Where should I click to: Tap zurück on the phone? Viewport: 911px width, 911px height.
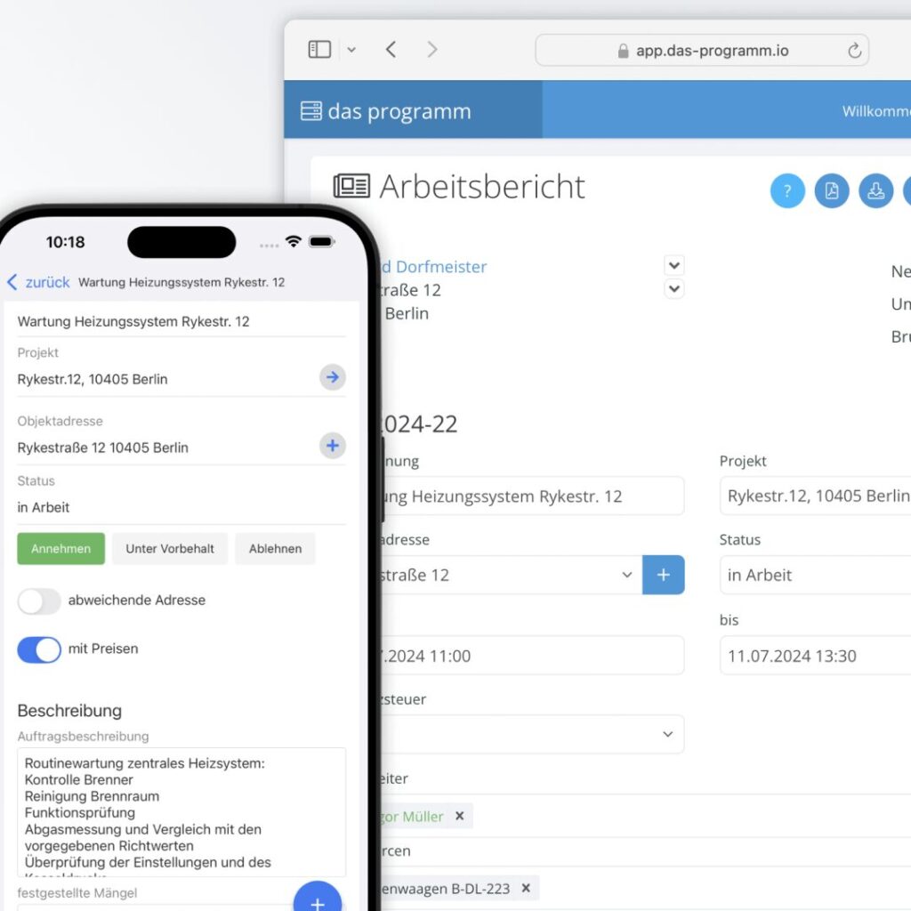(x=38, y=282)
